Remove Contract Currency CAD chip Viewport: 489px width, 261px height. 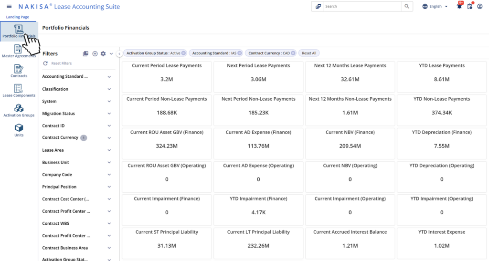coord(293,53)
